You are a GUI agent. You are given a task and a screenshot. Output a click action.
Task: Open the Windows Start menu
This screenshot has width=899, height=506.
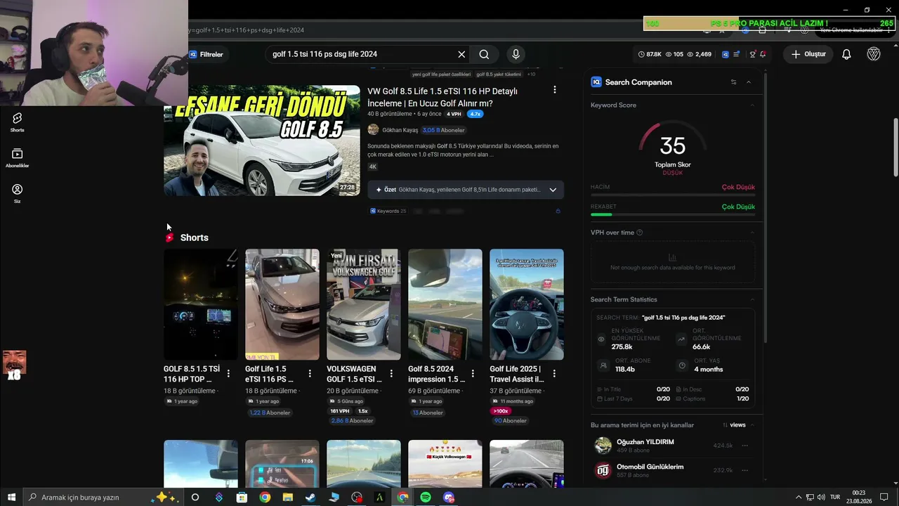coord(11,497)
